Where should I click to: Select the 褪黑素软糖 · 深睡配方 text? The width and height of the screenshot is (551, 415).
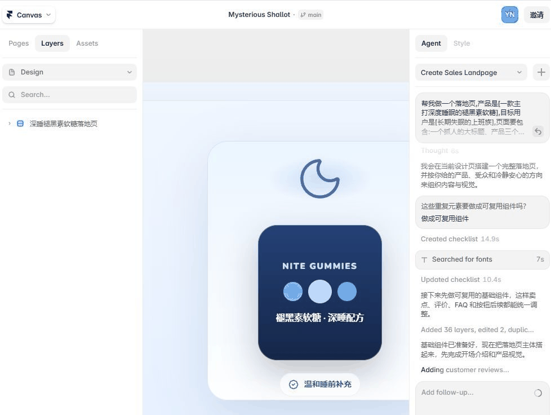pyautogui.click(x=319, y=317)
